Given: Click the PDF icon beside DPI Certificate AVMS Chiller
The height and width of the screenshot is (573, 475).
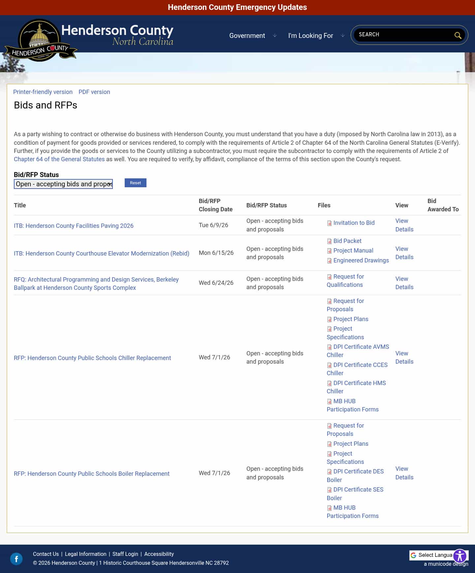Looking at the screenshot, I should 329,347.
